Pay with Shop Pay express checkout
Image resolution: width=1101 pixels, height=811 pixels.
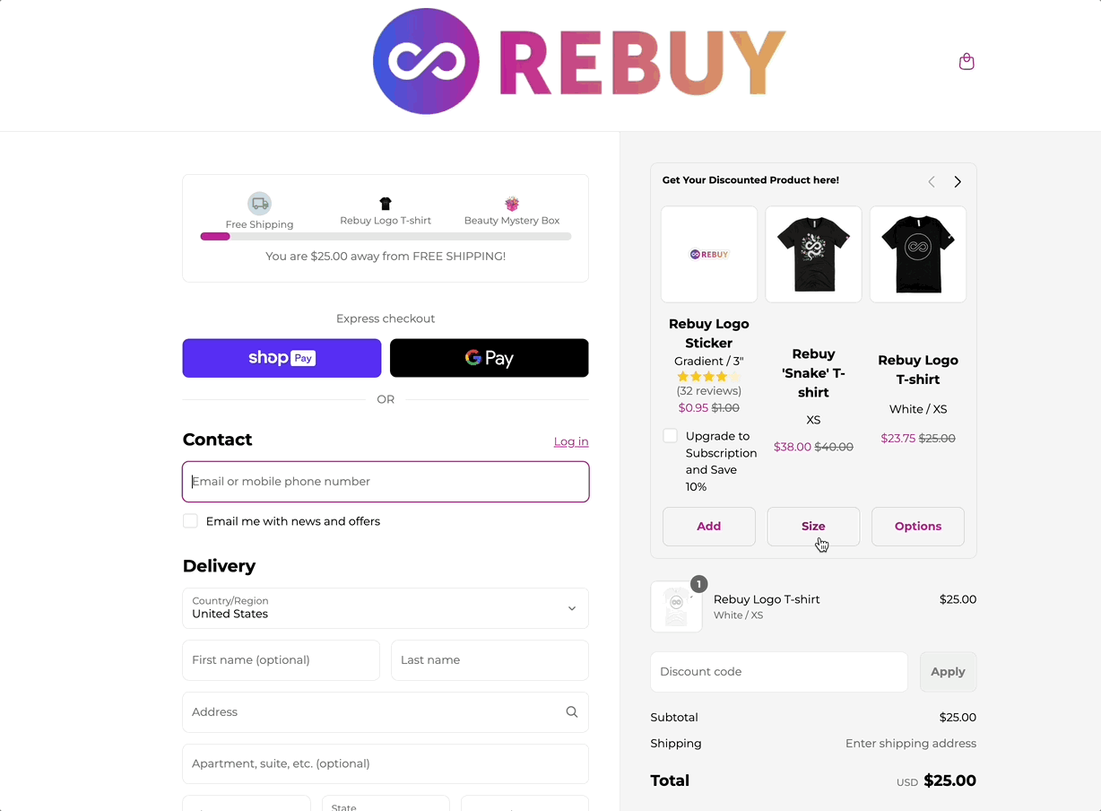click(282, 358)
